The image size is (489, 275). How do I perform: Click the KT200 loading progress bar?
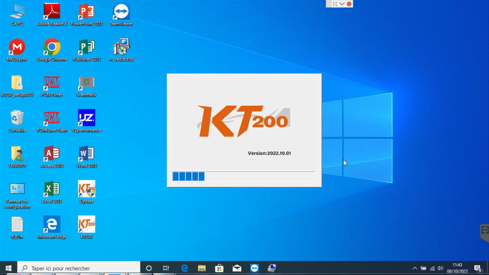click(244, 177)
